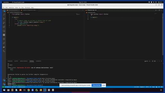Select the Terminal panel tab
The image size is (165, 93).
coord(32,61)
